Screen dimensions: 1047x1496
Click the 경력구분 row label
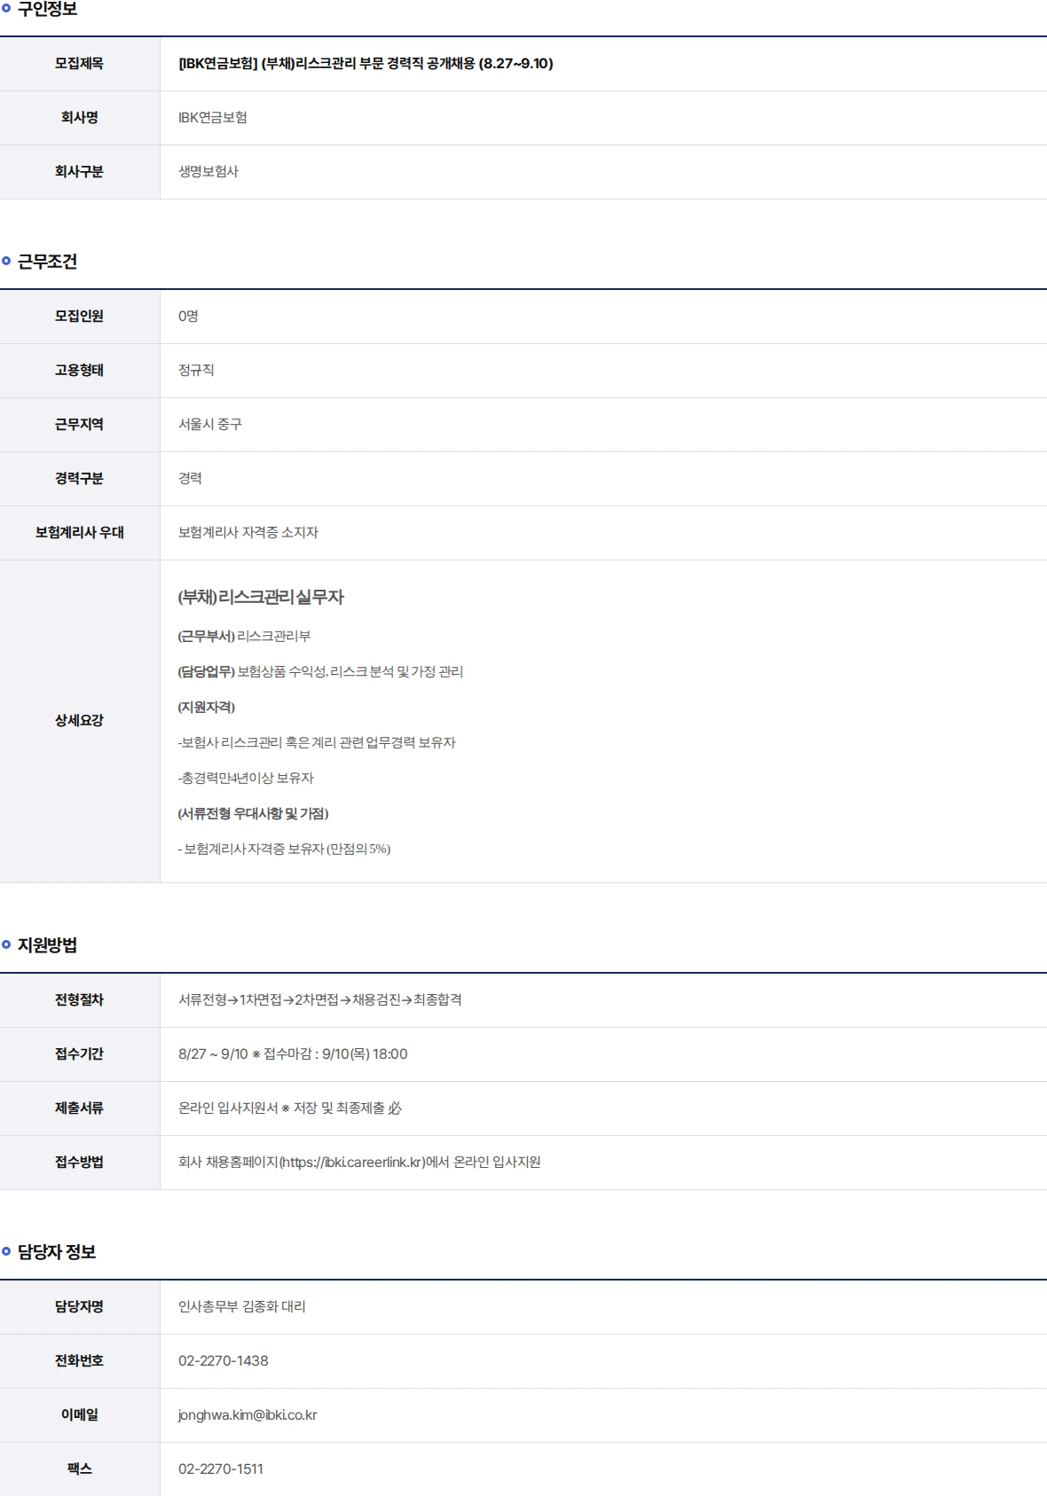coord(79,479)
